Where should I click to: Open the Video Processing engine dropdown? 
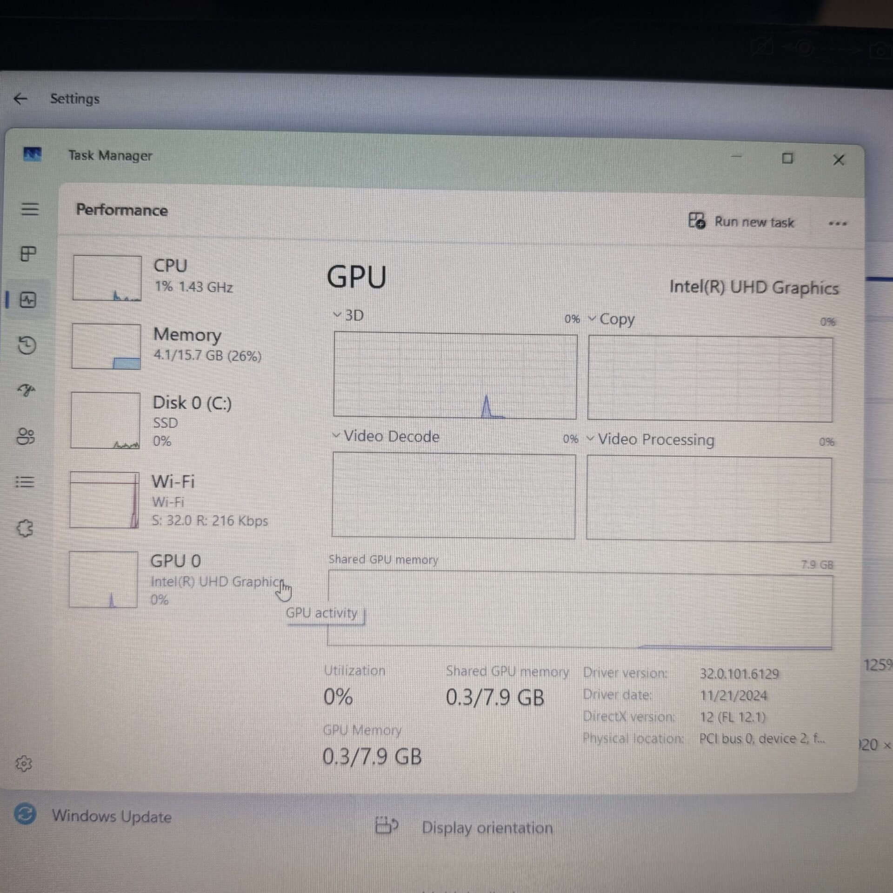tap(650, 439)
